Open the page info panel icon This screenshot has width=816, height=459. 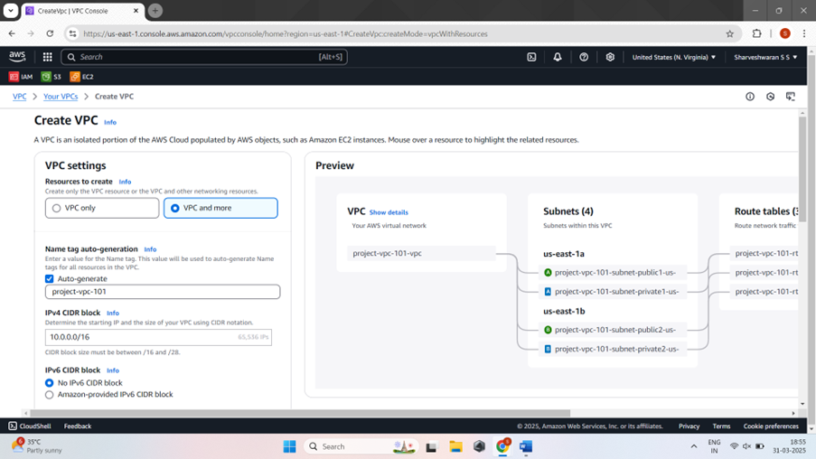[x=750, y=97]
